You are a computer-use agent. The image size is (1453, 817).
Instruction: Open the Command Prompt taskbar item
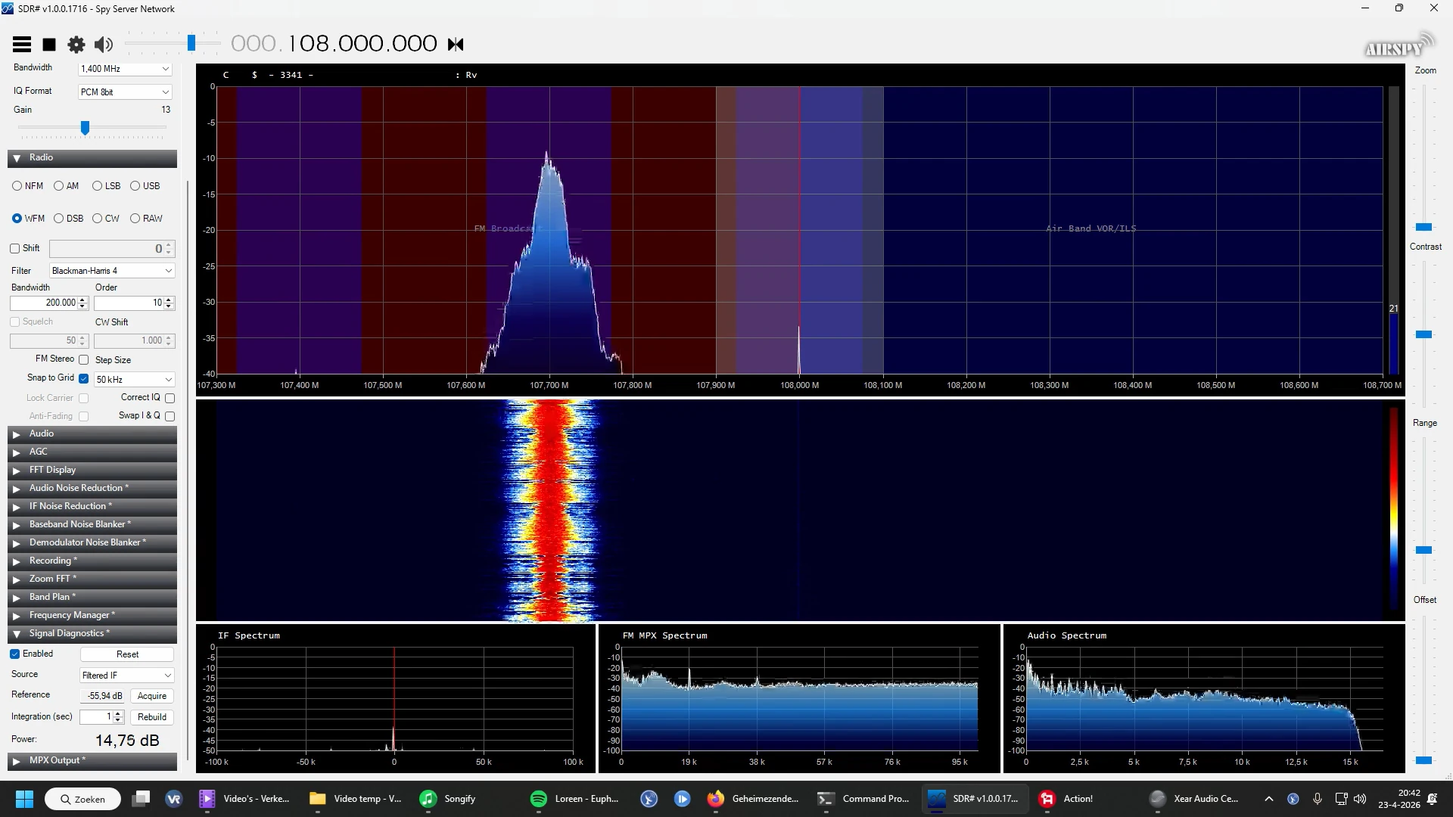864,799
